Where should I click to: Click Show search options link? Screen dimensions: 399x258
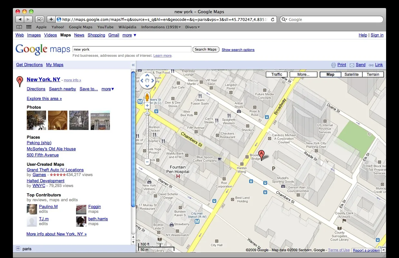coord(238,50)
